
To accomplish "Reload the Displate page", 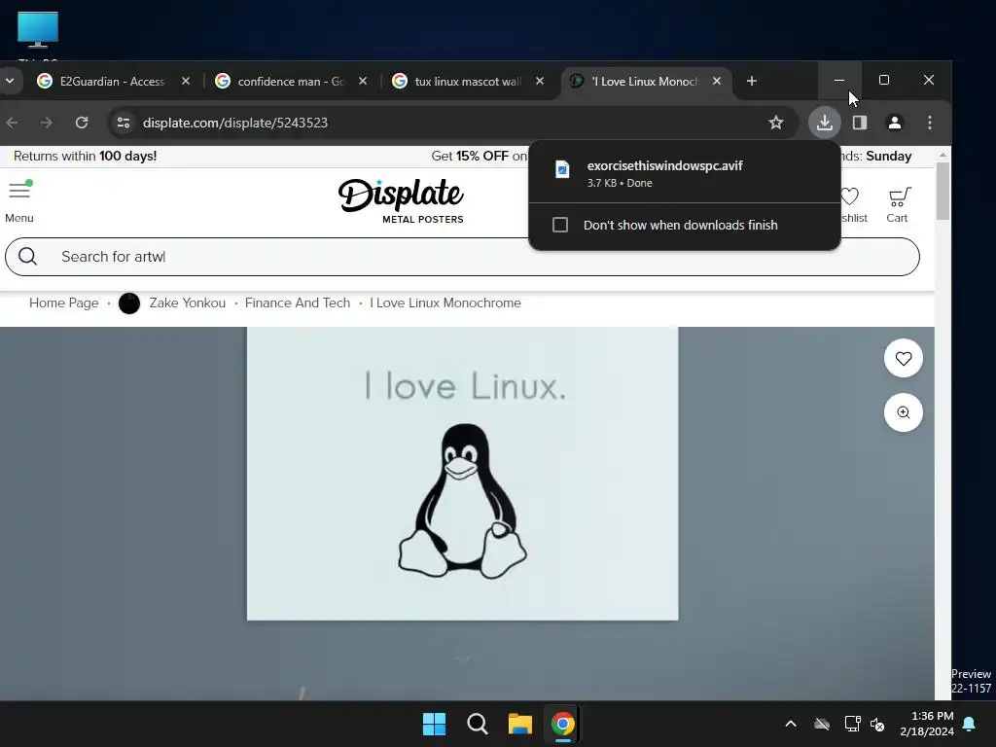I will point(82,123).
